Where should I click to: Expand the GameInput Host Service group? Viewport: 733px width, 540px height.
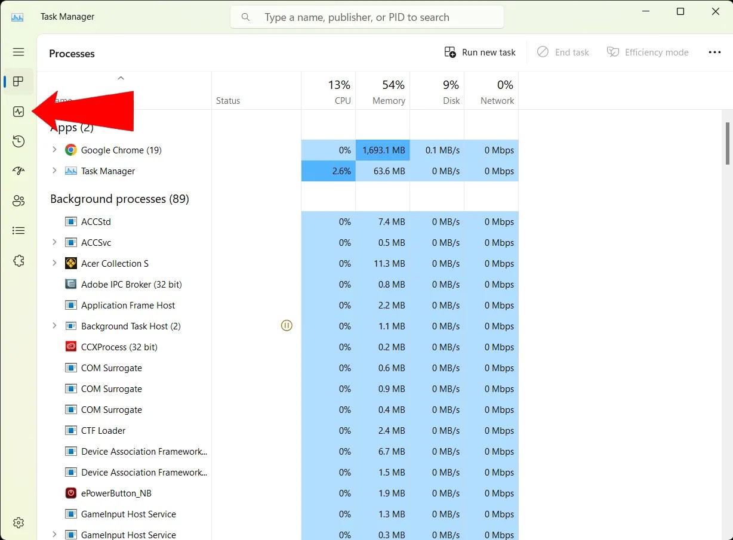54,534
